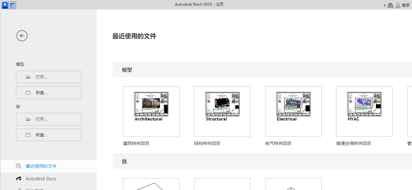Open the Structural sample thumbnail
This screenshot has height=190, width=412.
point(222,111)
